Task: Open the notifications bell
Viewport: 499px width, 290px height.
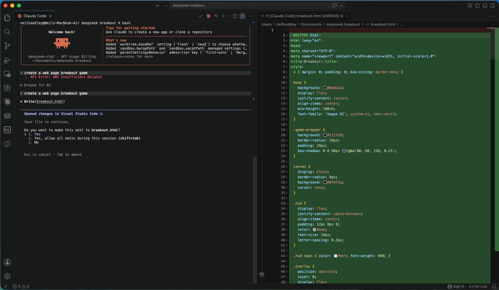Action: (494, 286)
